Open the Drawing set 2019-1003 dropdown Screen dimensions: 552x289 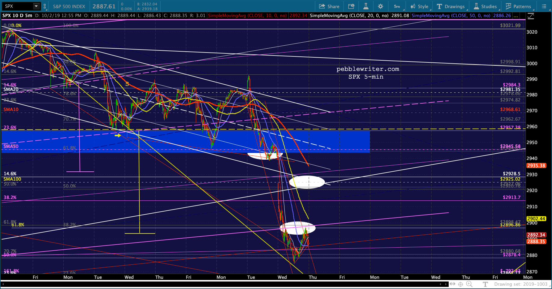(x=521, y=284)
